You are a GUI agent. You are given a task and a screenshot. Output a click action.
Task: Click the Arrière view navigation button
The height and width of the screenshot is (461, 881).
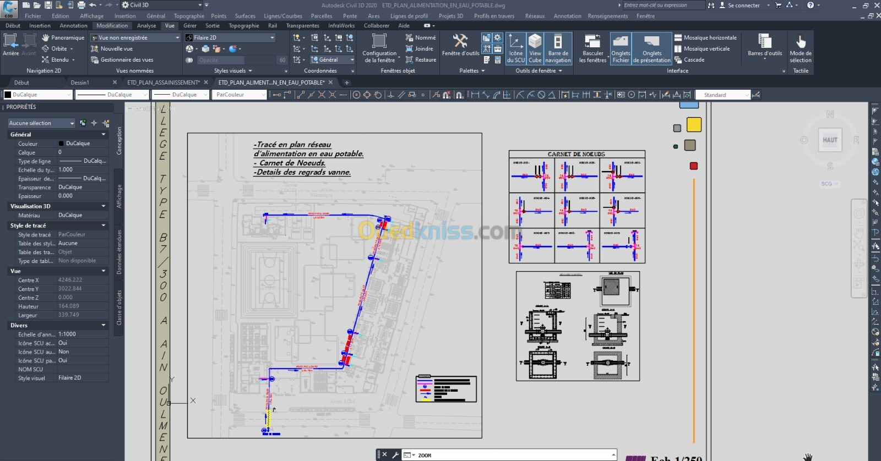pos(10,45)
